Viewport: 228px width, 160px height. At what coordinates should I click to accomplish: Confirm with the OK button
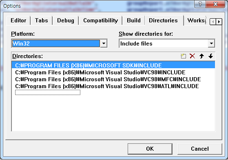tap(150, 149)
